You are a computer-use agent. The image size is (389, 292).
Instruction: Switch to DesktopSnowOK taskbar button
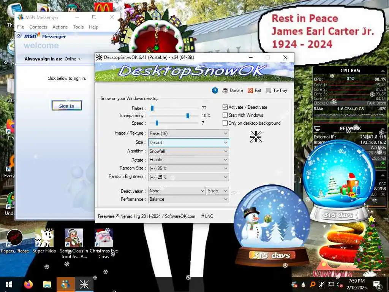pos(84,284)
